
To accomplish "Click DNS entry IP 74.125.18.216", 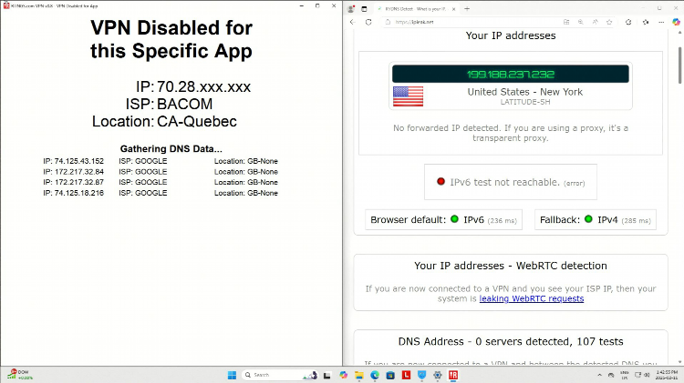I will tap(73, 193).
